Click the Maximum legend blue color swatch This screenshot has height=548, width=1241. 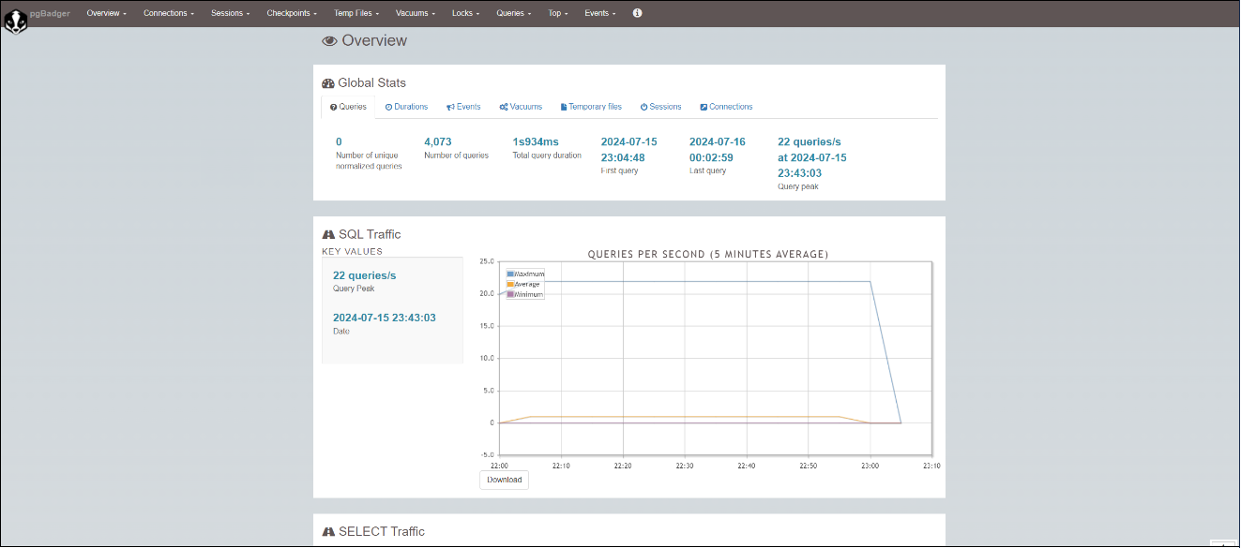point(510,274)
